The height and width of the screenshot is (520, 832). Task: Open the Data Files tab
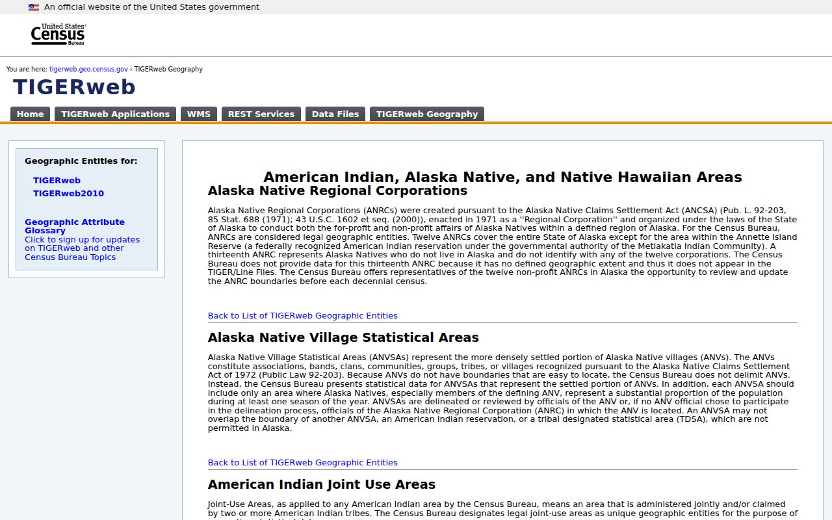(x=335, y=114)
